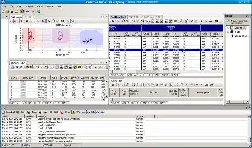Click Clear in the Log toolbar
The width and height of the screenshot is (252, 148).
pyautogui.click(x=43, y=112)
